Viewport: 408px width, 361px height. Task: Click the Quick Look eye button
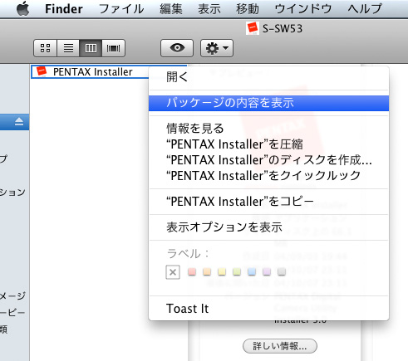click(x=177, y=48)
